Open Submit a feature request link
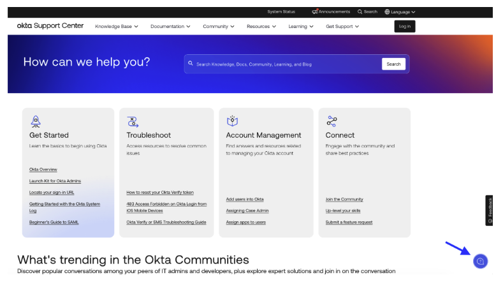The image size is (503, 296). click(349, 222)
